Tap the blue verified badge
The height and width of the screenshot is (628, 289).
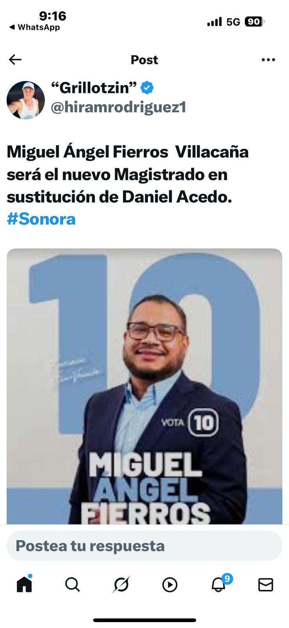point(147,88)
